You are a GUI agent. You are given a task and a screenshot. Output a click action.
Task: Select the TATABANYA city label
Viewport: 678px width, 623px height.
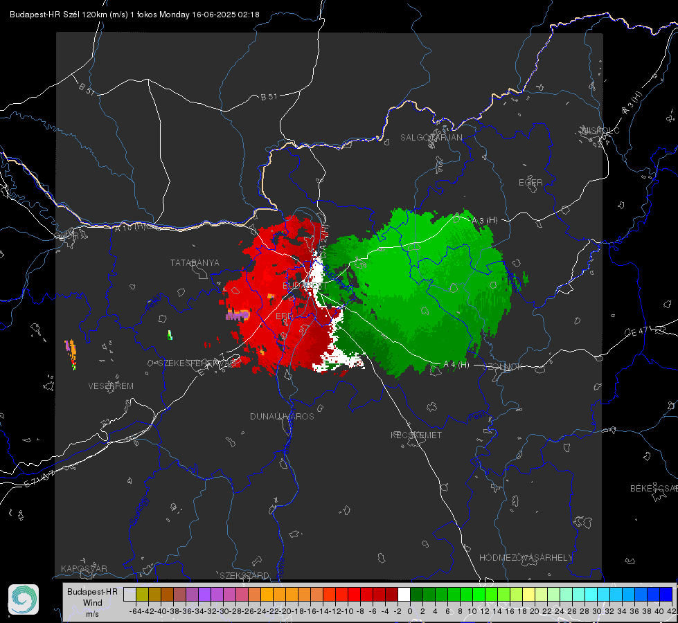point(195,262)
